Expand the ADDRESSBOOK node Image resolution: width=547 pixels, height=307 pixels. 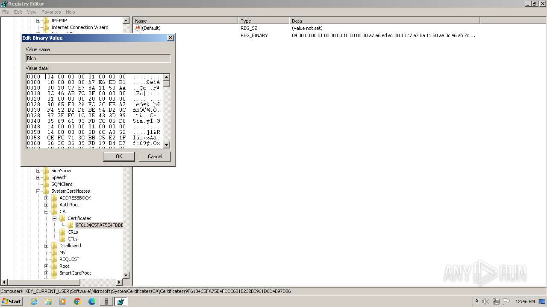click(46, 198)
